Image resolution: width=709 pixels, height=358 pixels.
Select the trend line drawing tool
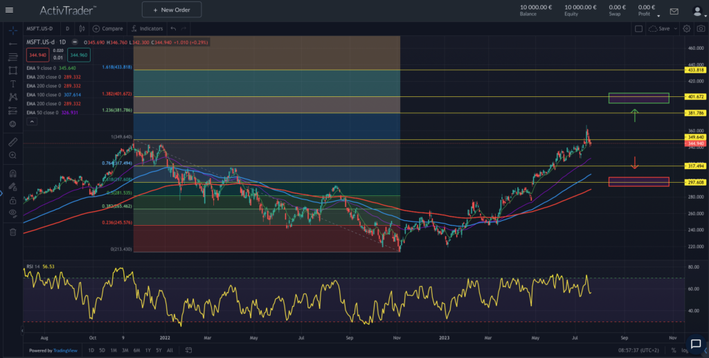point(13,44)
